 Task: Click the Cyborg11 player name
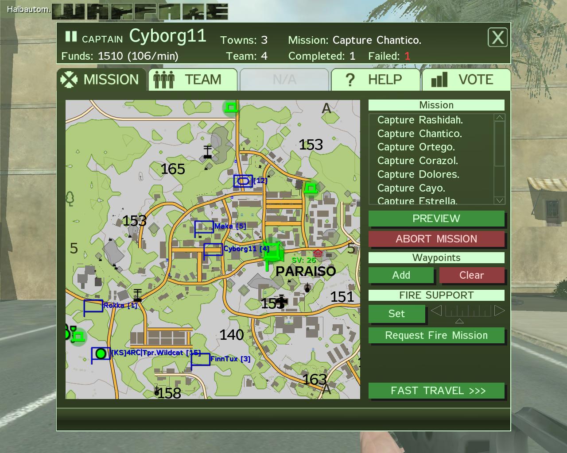[168, 36]
